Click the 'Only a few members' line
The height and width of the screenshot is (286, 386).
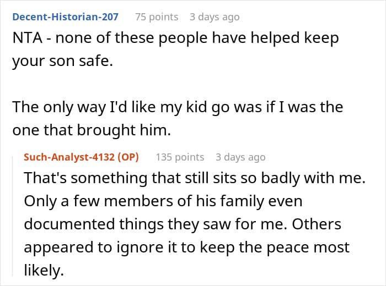[x=163, y=201]
